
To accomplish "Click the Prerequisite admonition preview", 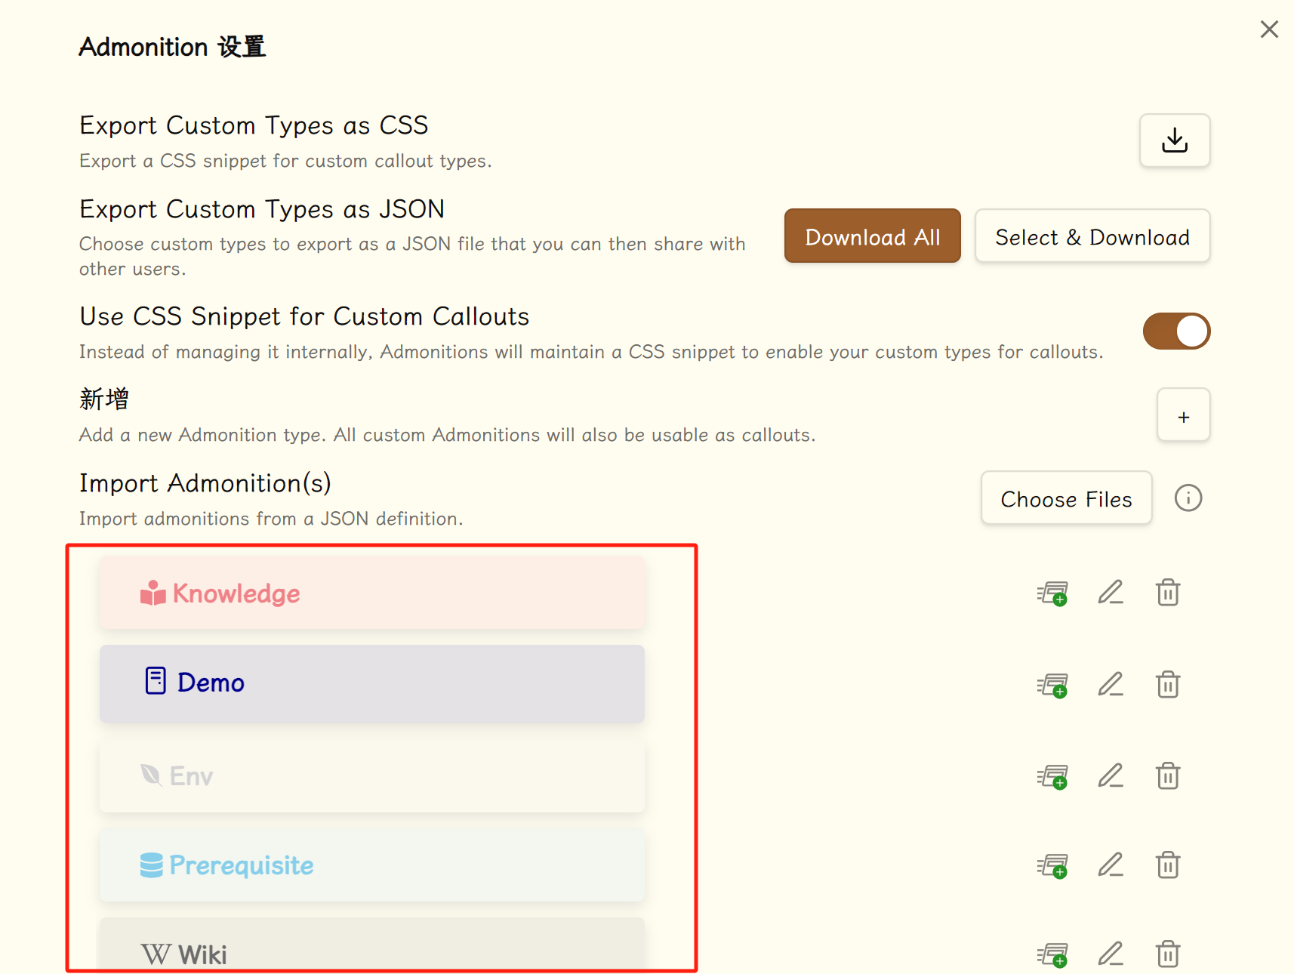I will pos(371,865).
